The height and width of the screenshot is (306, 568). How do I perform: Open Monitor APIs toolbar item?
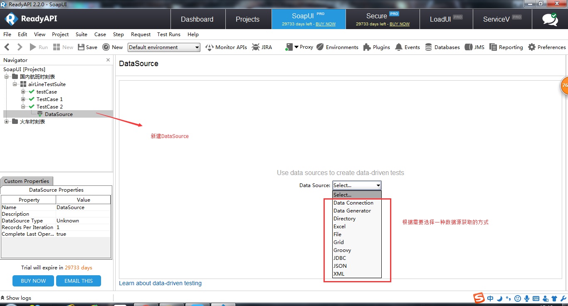(227, 47)
